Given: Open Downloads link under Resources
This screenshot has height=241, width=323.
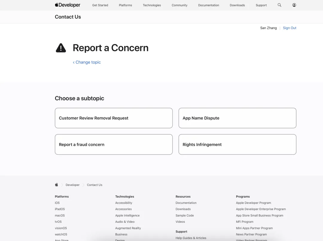Looking at the screenshot, I should (183, 209).
